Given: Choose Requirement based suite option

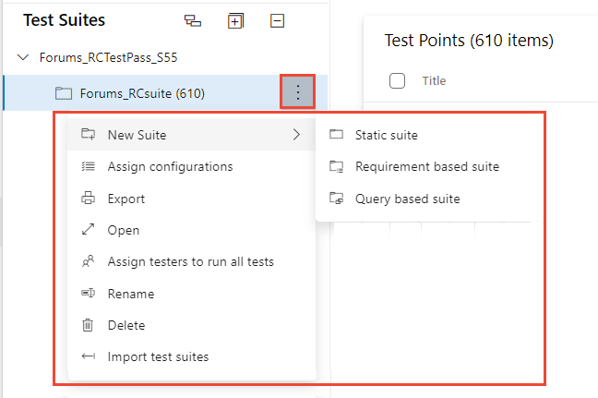Looking at the screenshot, I should (x=426, y=167).
